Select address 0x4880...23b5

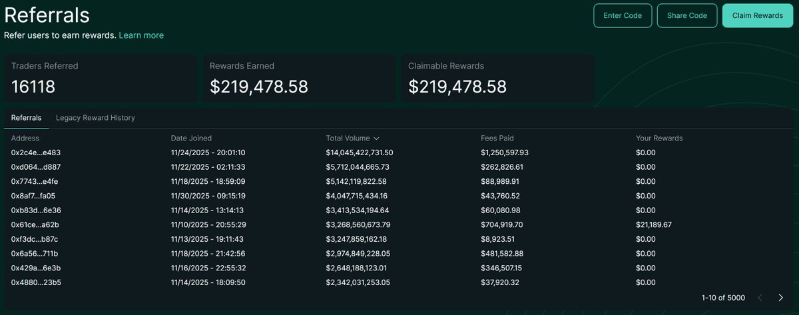tap(36, 282)
